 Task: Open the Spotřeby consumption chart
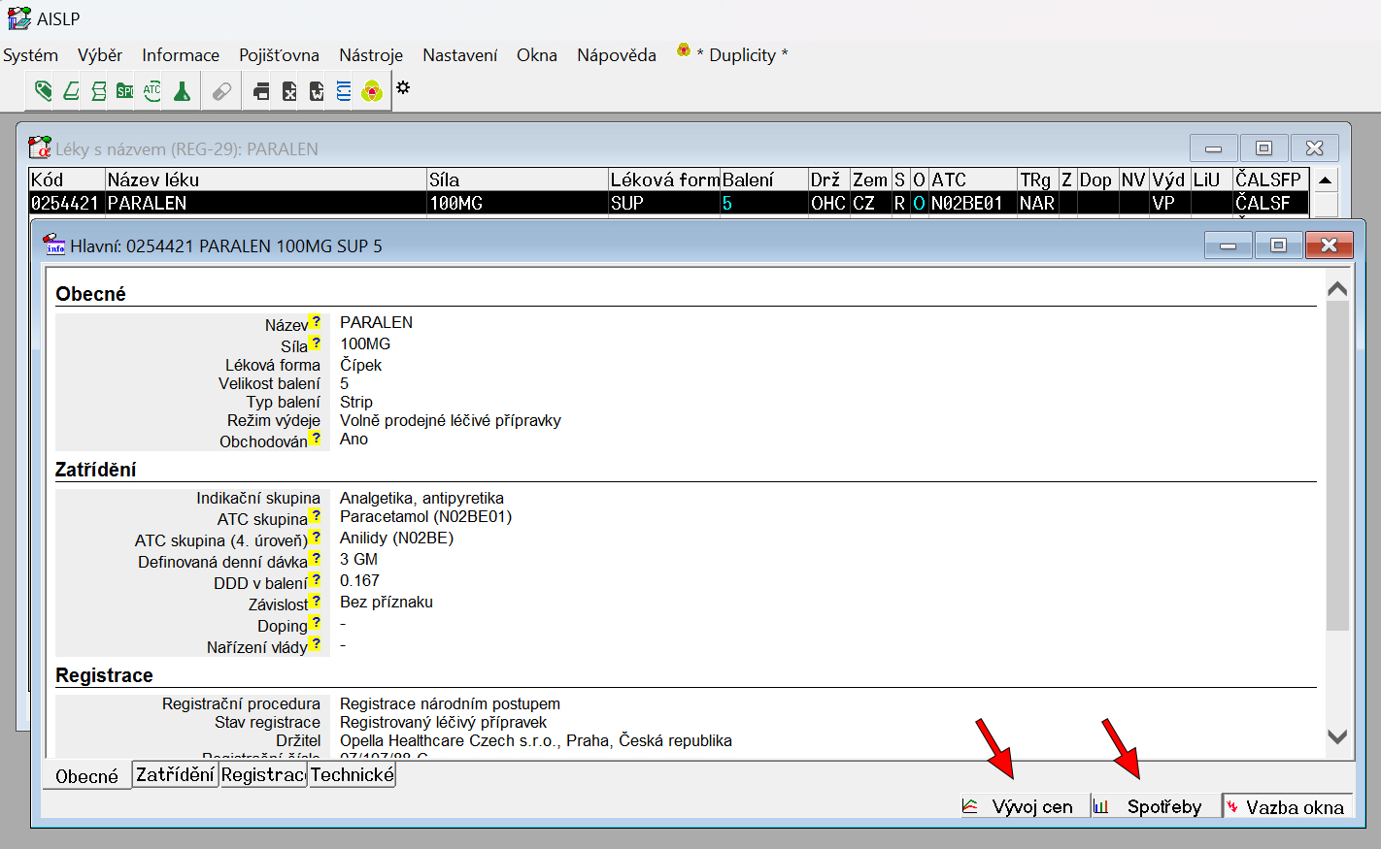(x=1154, y=806)
